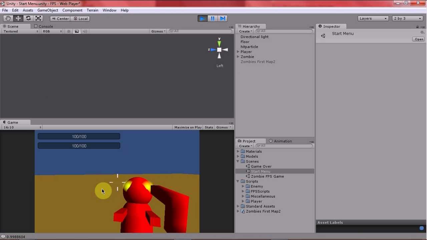Screen dimensions: 427x240
Task: Expand the Player object in Hierarchy
Action: (x=238, y=52)
